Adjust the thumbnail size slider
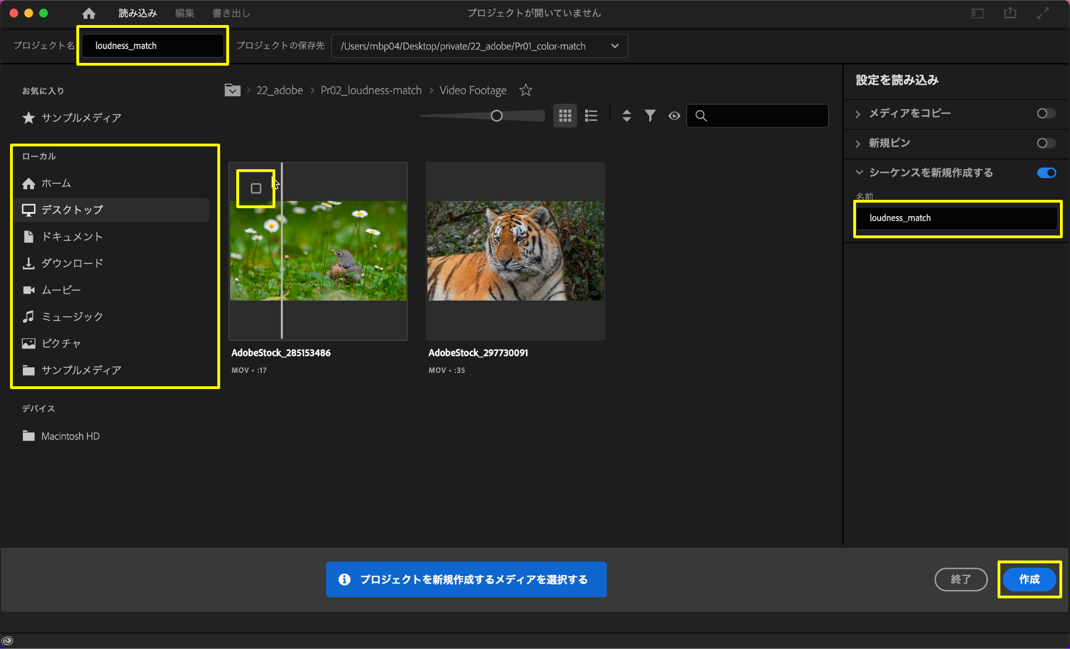The image size is (1070, 649). [x=496, y=116]
